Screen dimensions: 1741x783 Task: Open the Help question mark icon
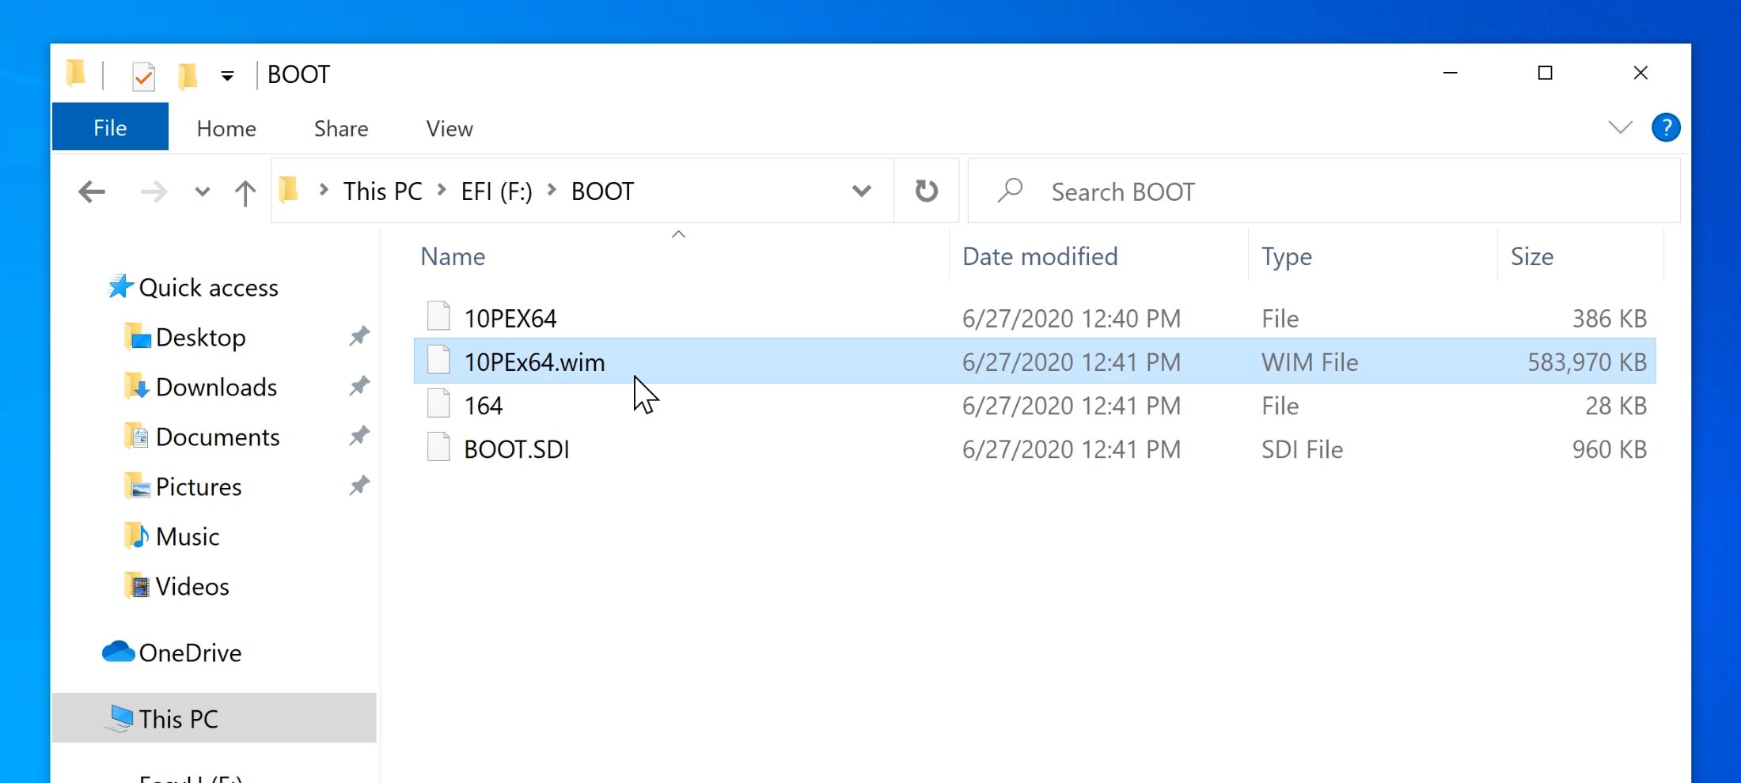point(1666,127)
